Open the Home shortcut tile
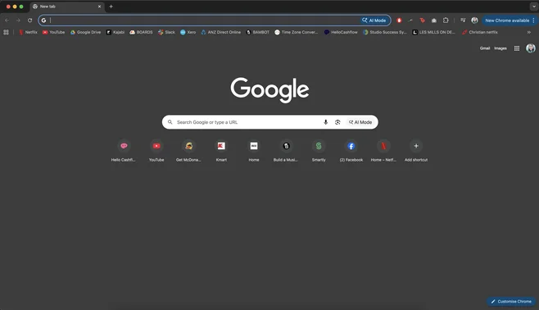 [x=254, y=150]
